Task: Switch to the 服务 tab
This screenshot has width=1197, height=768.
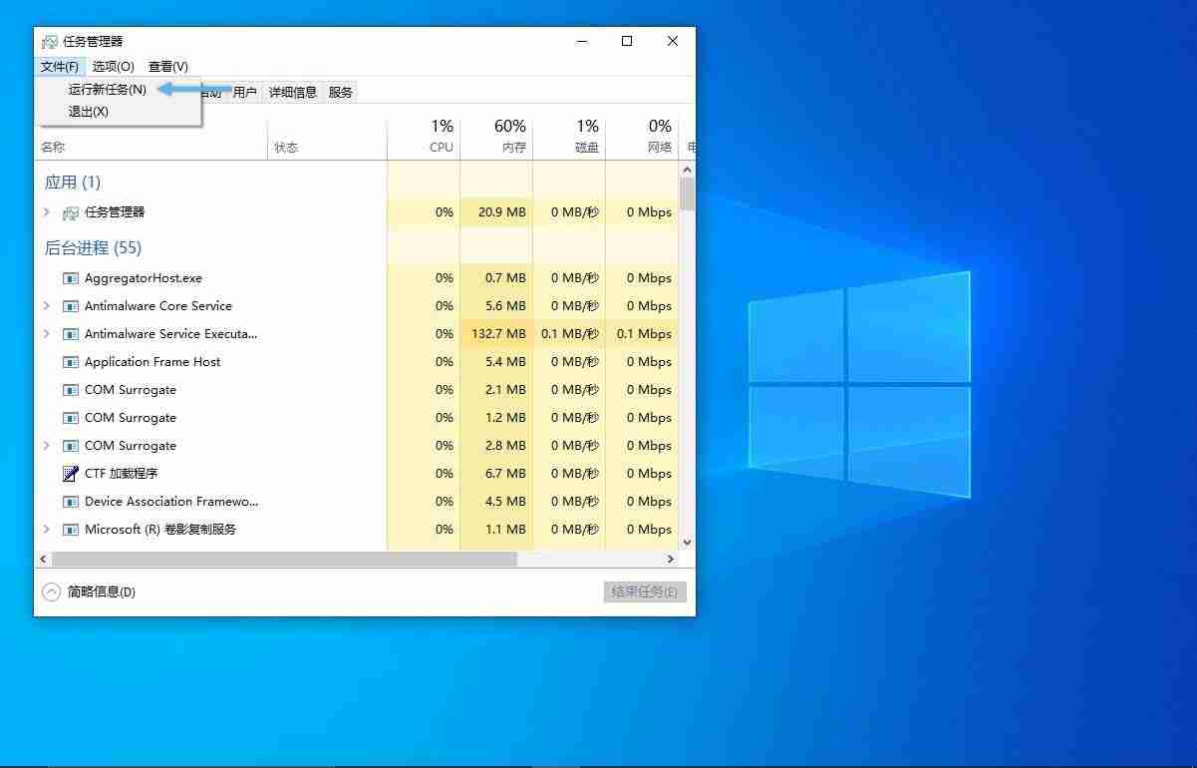Action: coord(341,92)
